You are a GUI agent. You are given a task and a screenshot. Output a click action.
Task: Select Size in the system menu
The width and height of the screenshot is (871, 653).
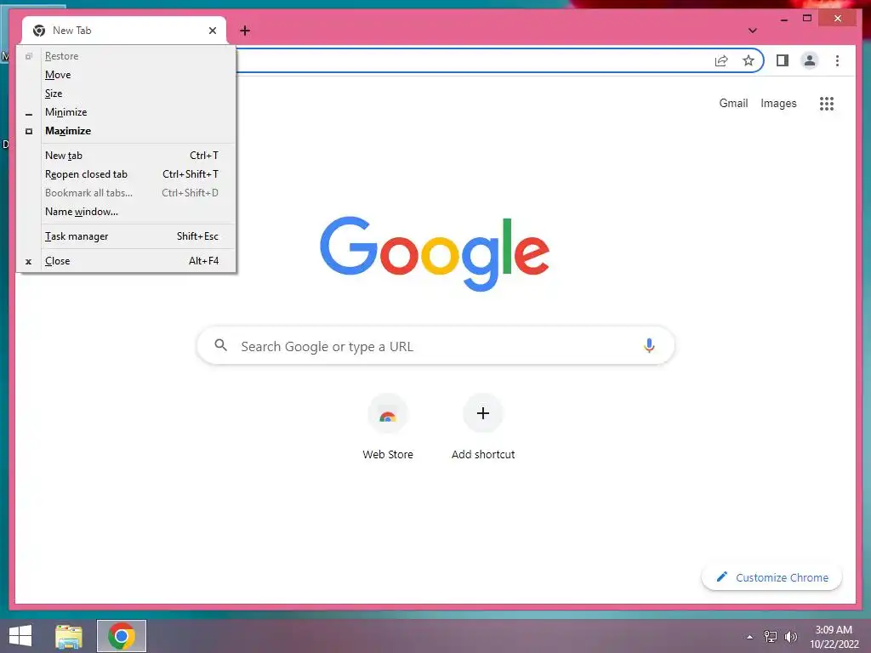(126, 94)
